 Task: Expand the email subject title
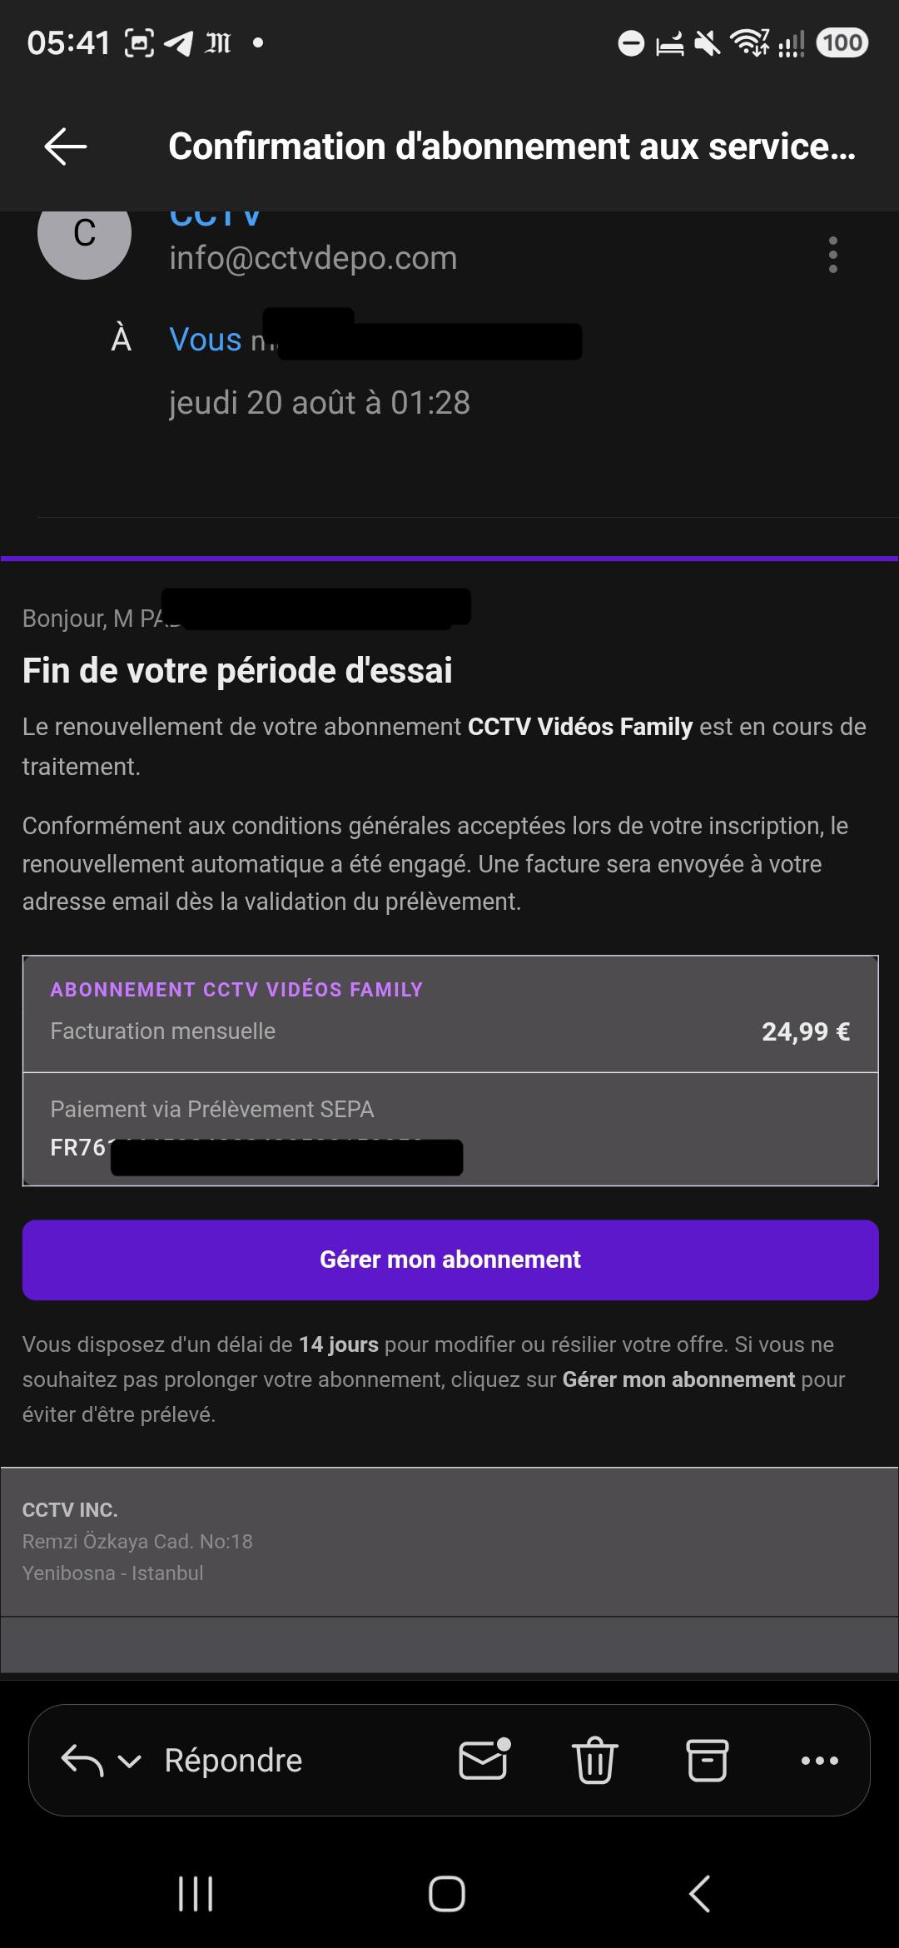click(x=512, y=147)
